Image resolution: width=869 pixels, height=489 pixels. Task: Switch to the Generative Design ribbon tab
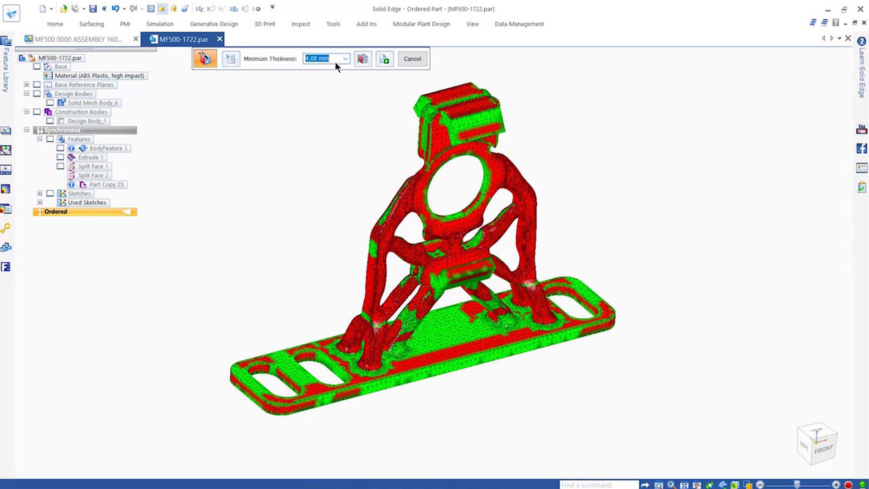pos(214,24)
